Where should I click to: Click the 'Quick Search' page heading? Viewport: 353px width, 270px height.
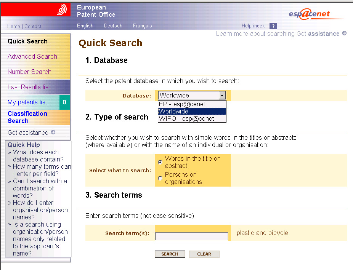click(110, 43)
